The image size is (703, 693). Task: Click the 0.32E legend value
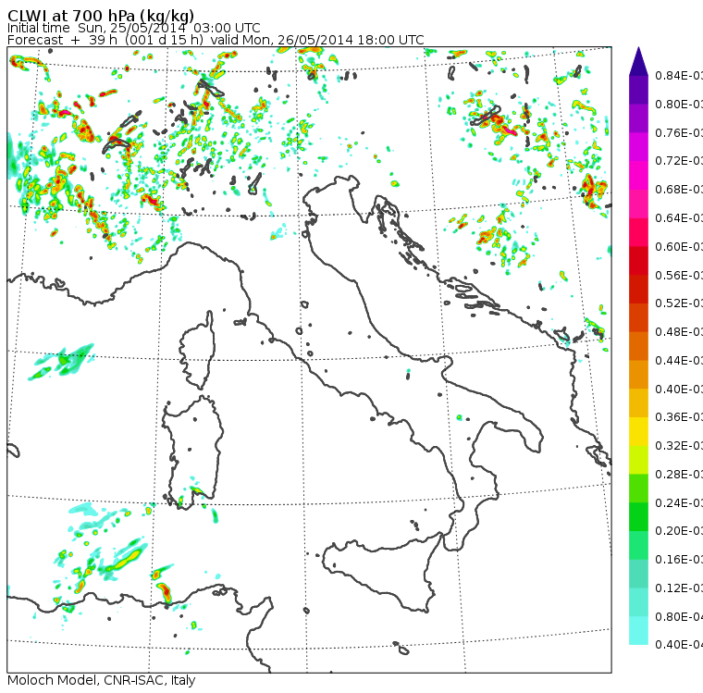(x=679, y=445)
